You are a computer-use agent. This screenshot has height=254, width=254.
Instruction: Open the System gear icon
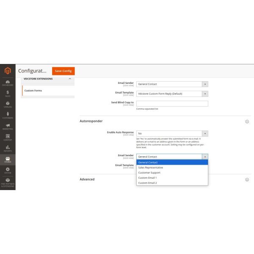[8, 171]
